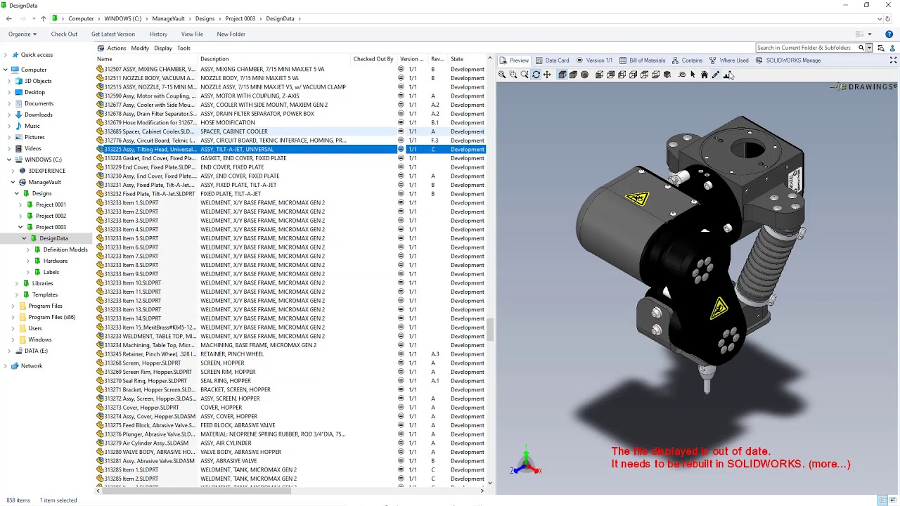This screenshot has width=900, height=506.
Task: Enable Shaded with Edges display mode
Action: pos(562,74)
